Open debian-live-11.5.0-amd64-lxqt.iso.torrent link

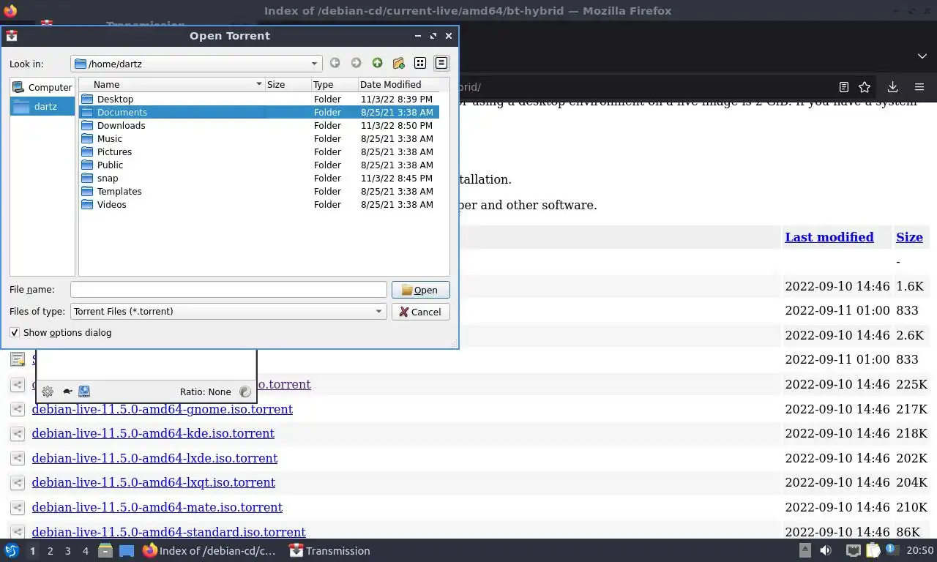pos(154,482)
